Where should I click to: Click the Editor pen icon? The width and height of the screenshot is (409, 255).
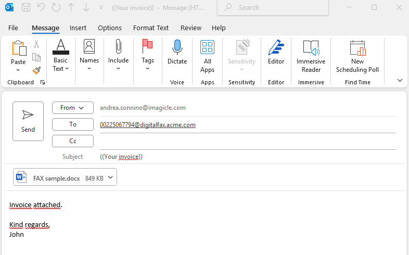(276, 48)
